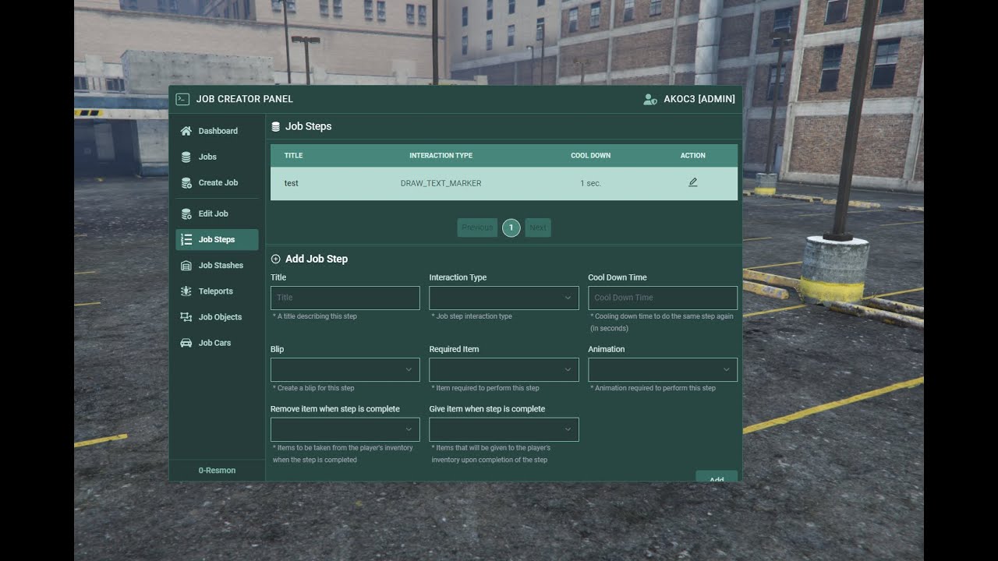The height and width of the screenshot is (561, 998).
Task: Click the Create Job icon in the sidebar
Action: click(186, 182)
